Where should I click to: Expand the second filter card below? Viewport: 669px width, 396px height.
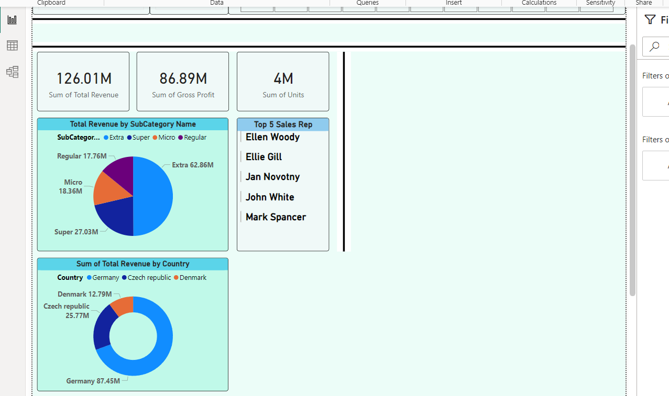click(x=657, y=165)
